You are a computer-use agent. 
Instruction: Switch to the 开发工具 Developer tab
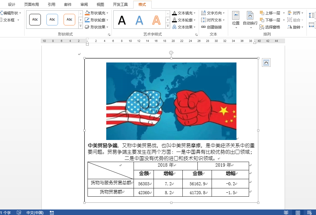click(120, 4)
